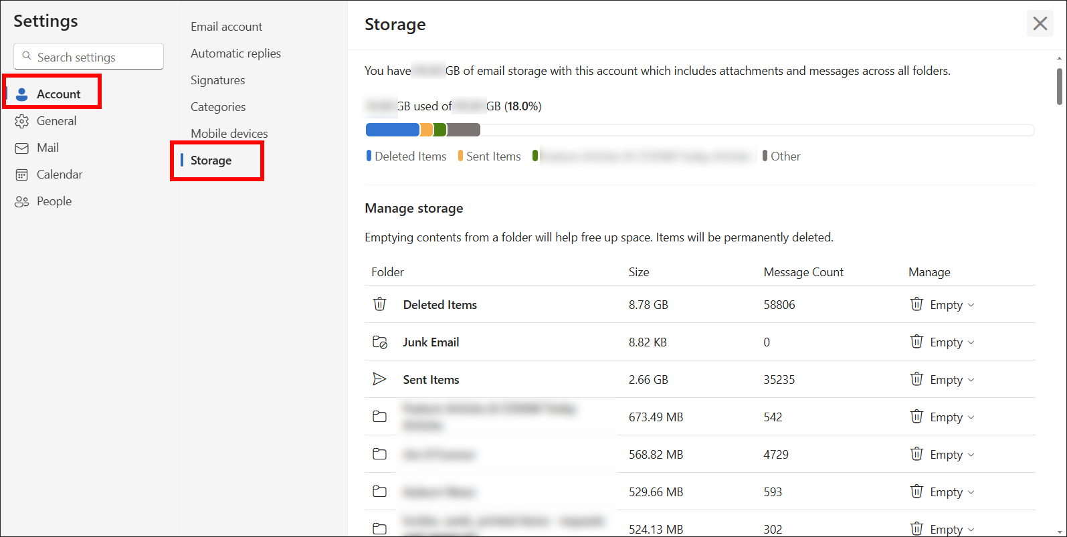Click the General gear icon
The height and width of the screenshot is (537, 1067).
pos(22,121)
